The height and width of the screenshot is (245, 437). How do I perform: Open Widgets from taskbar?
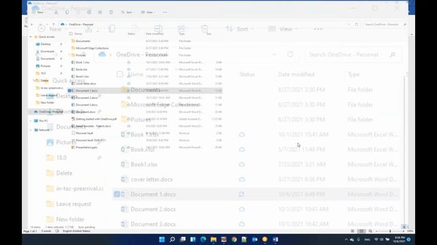click(x=193, y=240)
